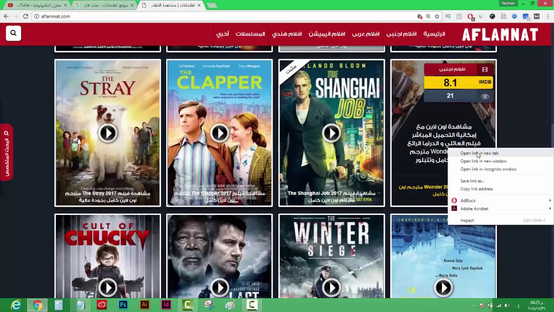Launch Photoshop from the taskbar
The width and height of the screenshot is (554, 312).
point(123,305)
